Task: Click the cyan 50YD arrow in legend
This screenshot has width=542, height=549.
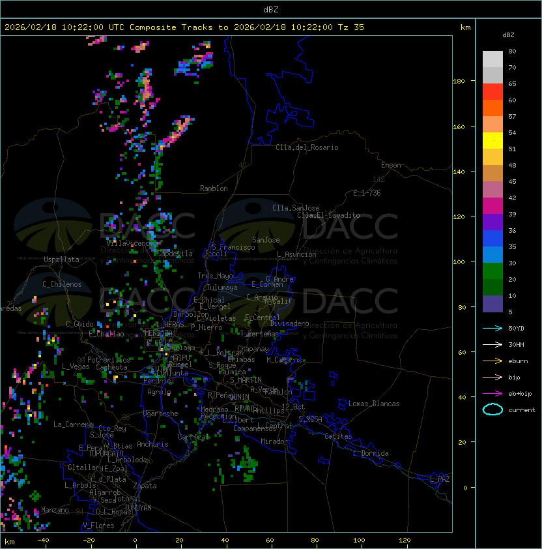Action: 492,328
